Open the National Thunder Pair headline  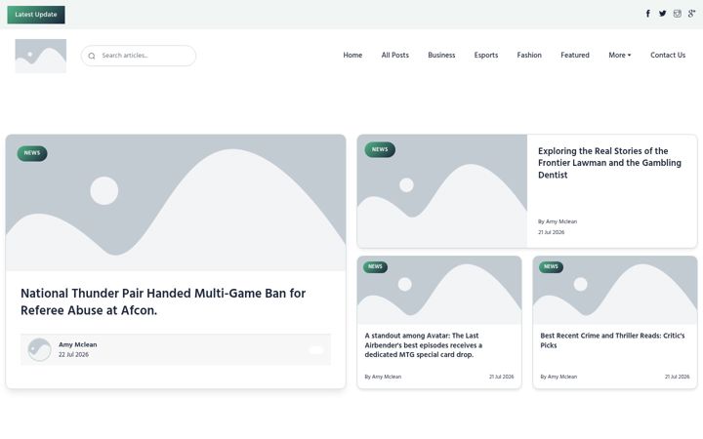click(x=163, y=301)
